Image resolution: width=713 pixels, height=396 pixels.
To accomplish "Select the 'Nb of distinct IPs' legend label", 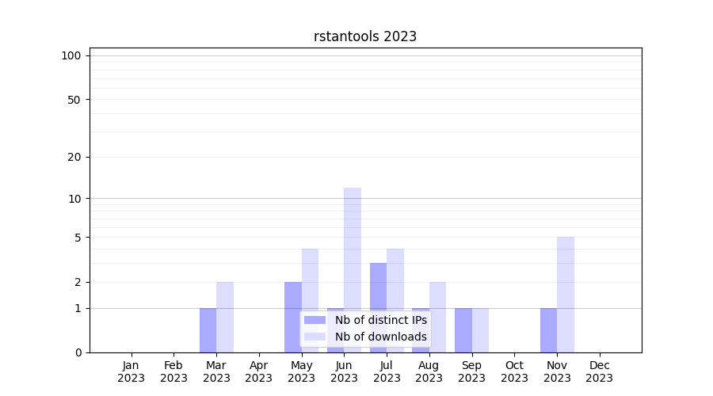I will click(x=380, y=320).
